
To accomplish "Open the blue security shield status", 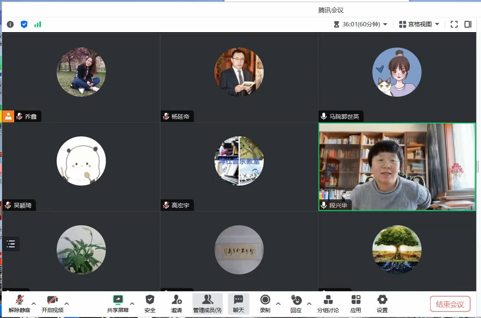I will click(x=24, y=24).
